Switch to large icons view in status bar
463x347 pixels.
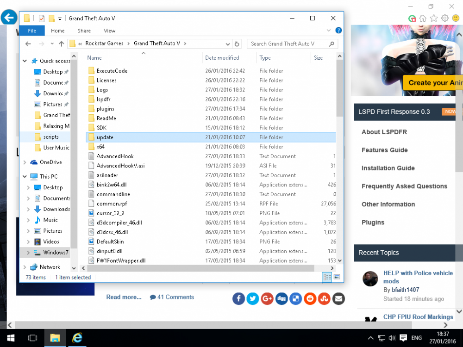click(x=337, y=277)
